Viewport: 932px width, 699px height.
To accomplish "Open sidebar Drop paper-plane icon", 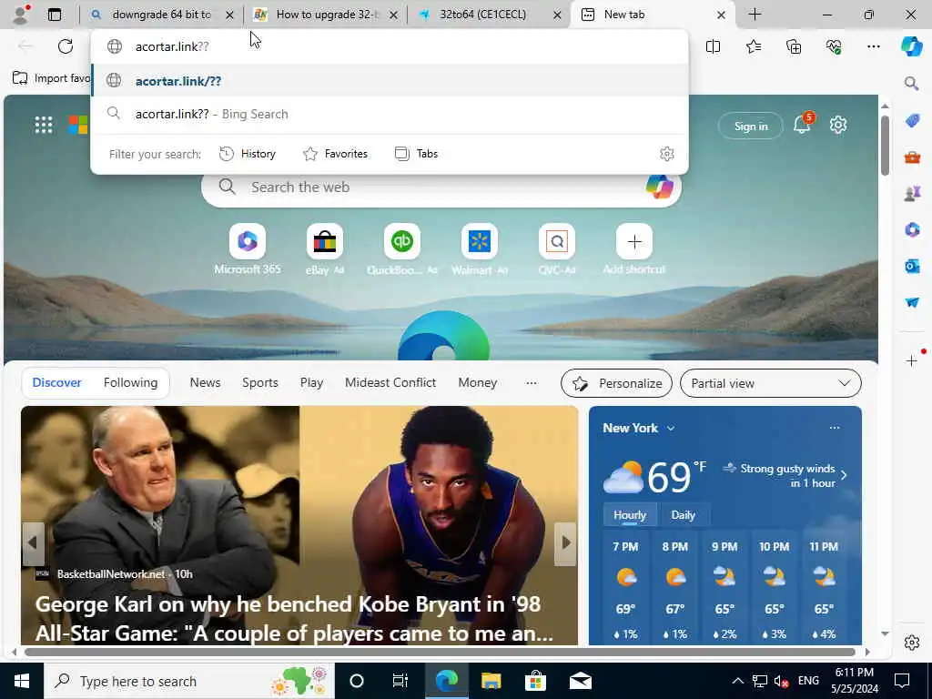I will pyautogui.click(x=912, y=302).
